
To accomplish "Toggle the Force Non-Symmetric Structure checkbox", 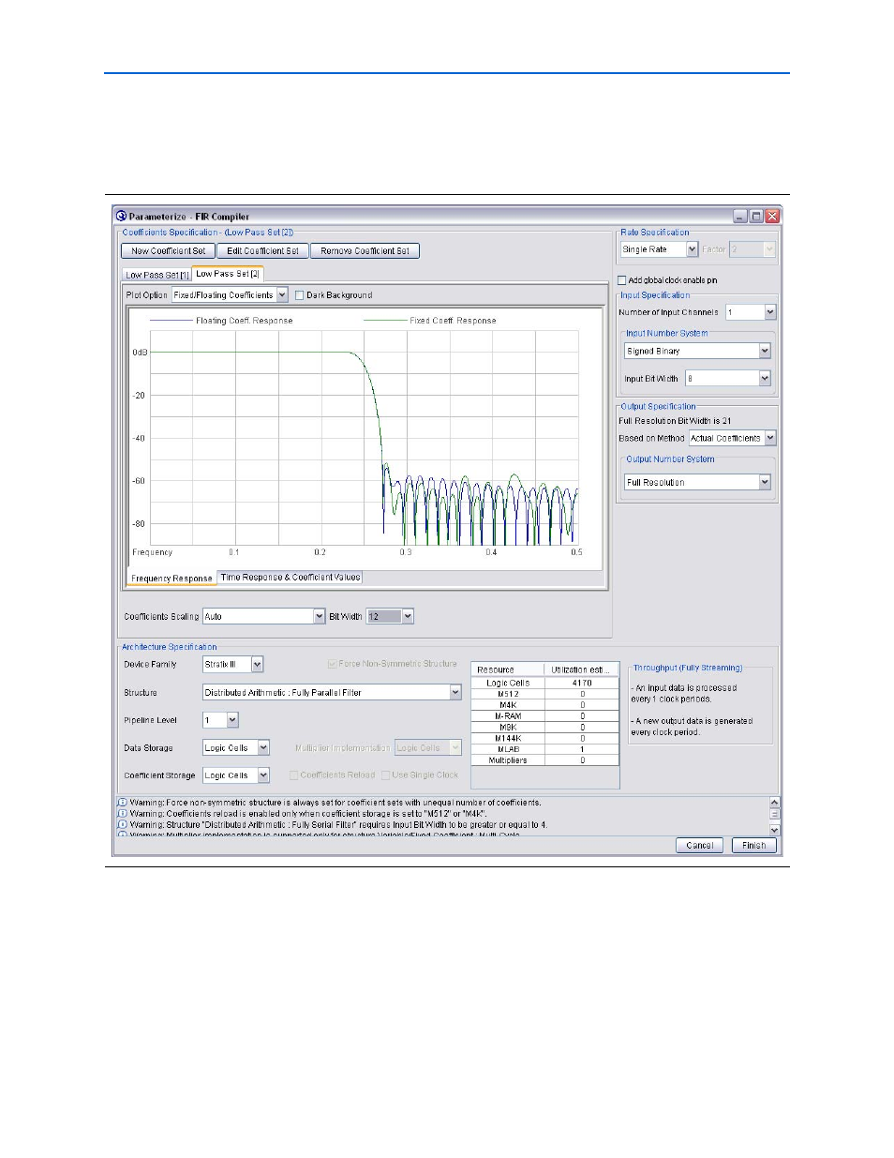I will pos(333,664).
